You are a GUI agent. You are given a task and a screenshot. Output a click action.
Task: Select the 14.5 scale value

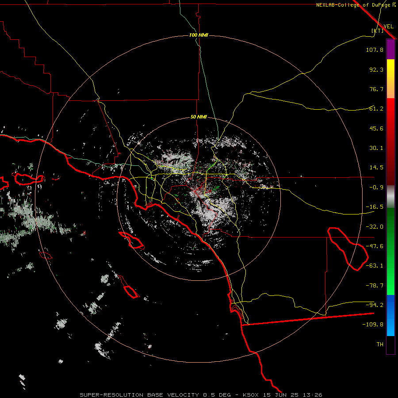point(376,168)
